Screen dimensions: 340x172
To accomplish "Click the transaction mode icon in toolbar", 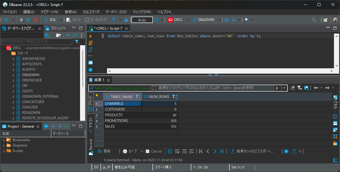I will [x=114, y=20].
